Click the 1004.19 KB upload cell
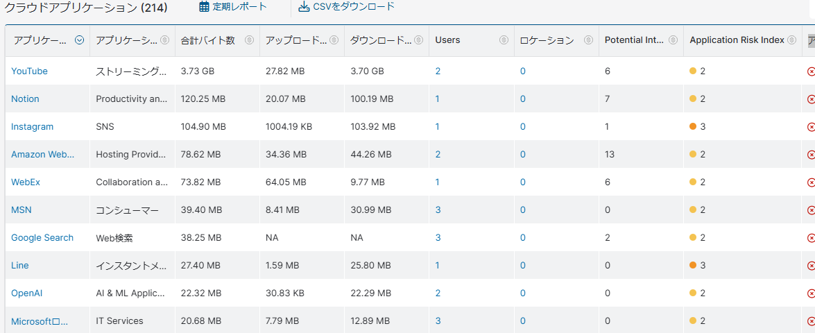The width and height of the screenshot is (815, 333). pyautogui.click(x=289, y=126)
